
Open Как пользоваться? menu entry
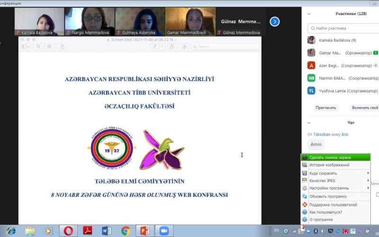tap(336, 212)
